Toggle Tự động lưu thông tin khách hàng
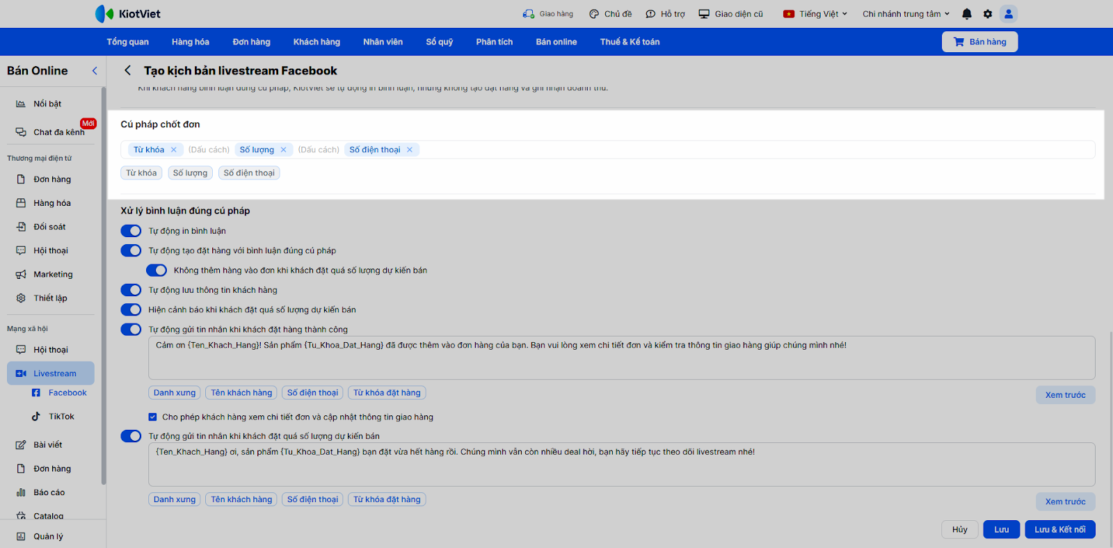1113x548 pixels. point(131,290)
